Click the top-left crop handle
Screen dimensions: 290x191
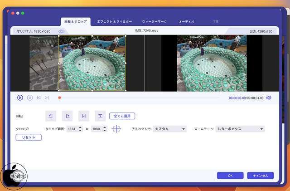click(x=59, y=36)
